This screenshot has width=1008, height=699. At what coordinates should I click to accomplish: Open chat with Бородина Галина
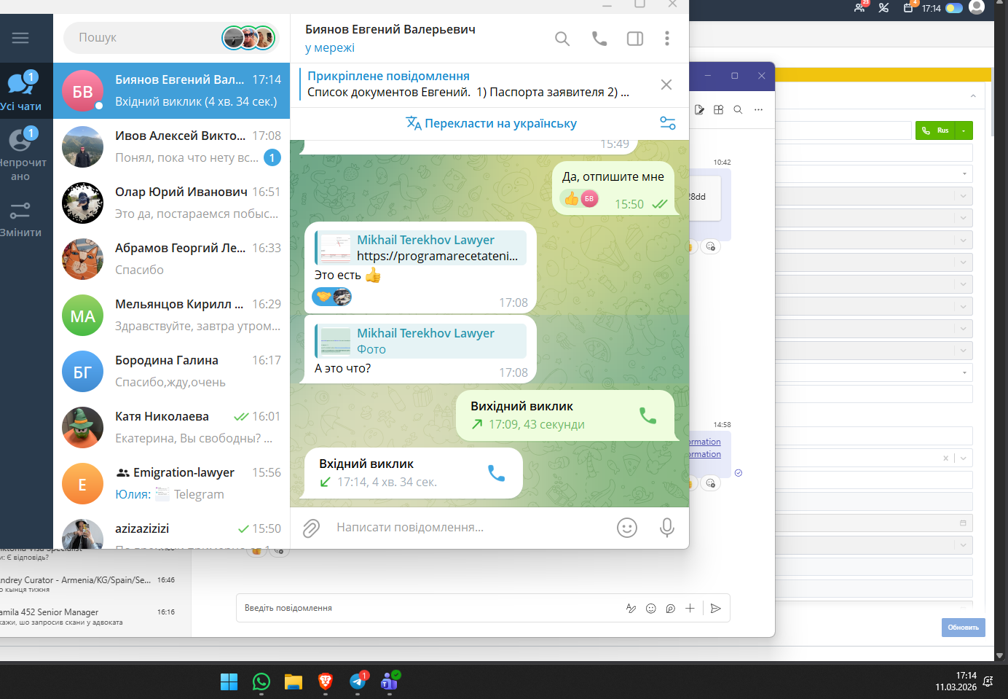[x=172, y=371]
